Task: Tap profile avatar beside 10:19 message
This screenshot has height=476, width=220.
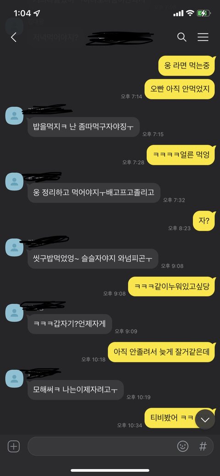Action: pos(14,379)
